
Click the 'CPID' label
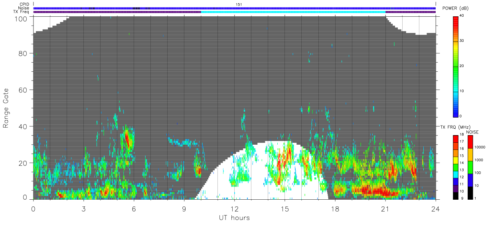pyautogui.click(x=25, y=4)
